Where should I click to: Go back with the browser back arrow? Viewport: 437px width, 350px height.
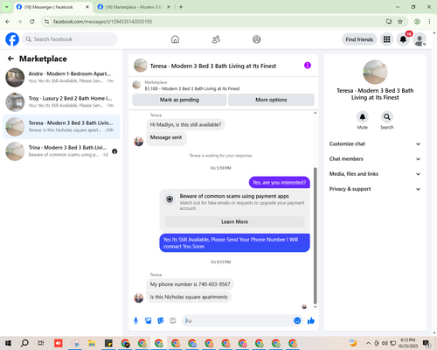pos(8,22)
